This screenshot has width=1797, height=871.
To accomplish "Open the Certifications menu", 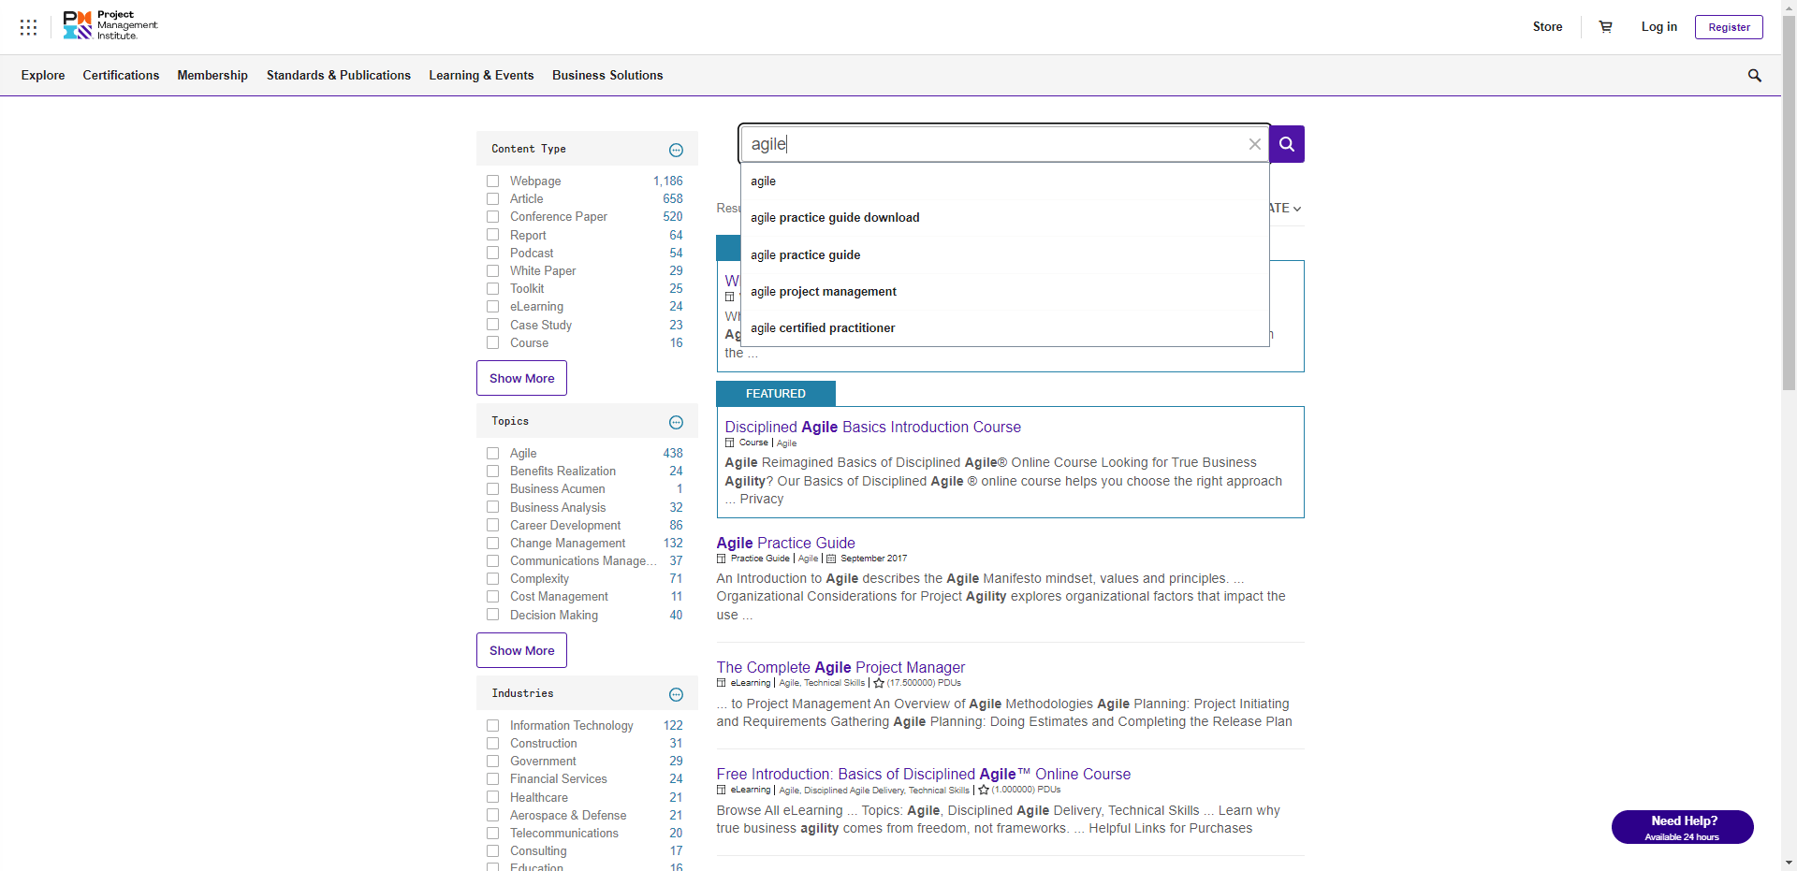I will click(x=121, y=76).
